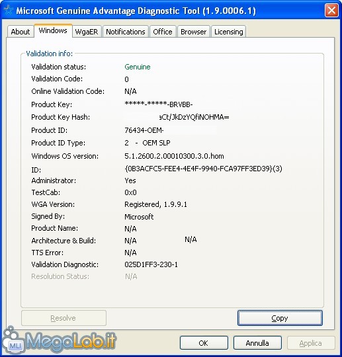
Task: Select the Administrator Yes value
Action: click(x=130, y=180)
